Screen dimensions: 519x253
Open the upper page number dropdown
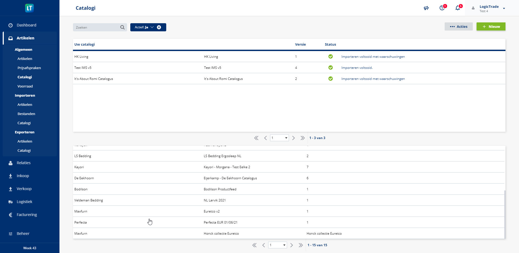[280, 138]
